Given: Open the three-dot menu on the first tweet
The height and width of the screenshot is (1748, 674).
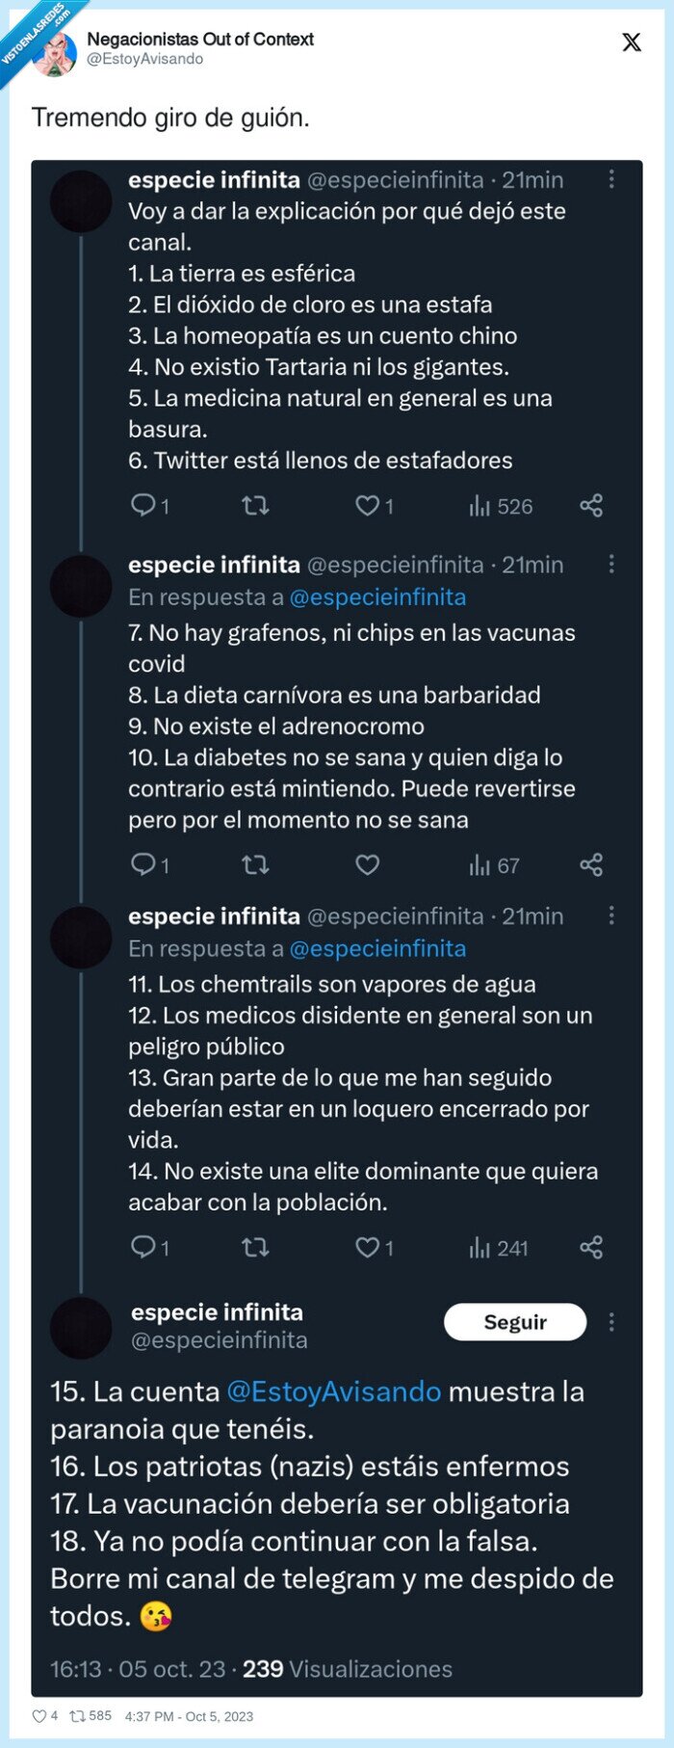Looking at the screenshot, I should (613, 179).
